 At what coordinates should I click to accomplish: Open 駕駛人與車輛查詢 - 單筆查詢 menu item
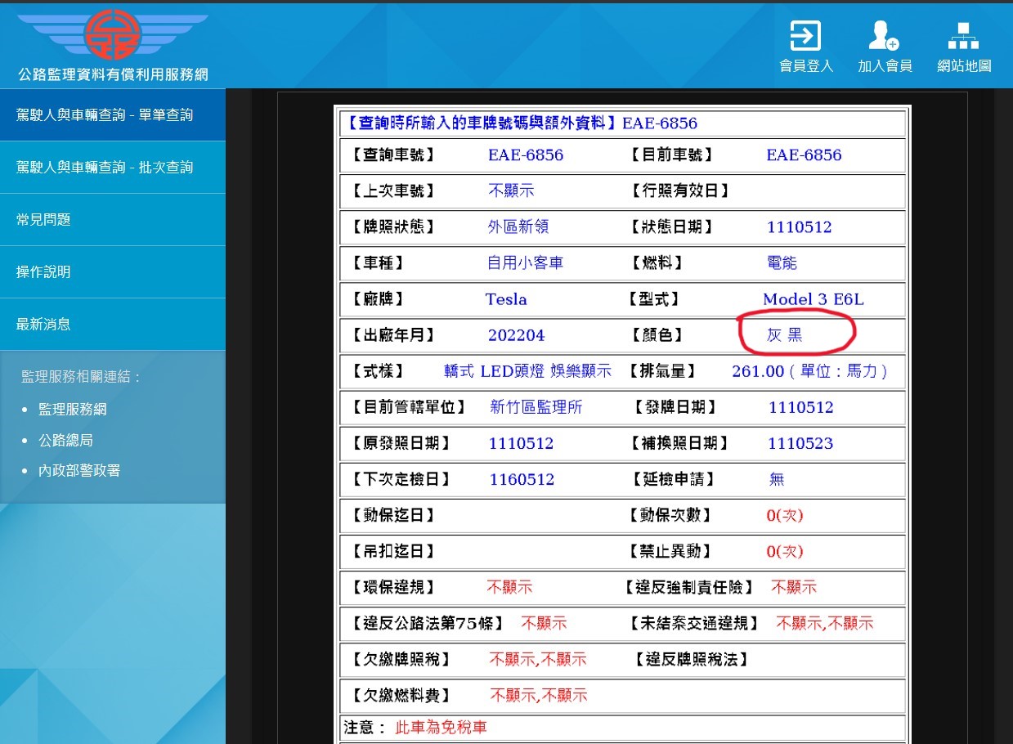click(105, 115)
